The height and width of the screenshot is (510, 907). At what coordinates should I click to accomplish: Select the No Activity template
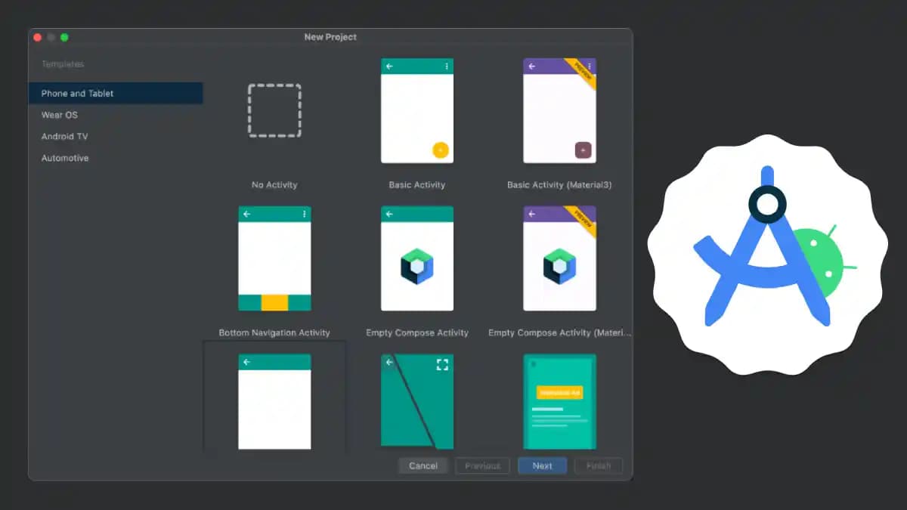274,110
